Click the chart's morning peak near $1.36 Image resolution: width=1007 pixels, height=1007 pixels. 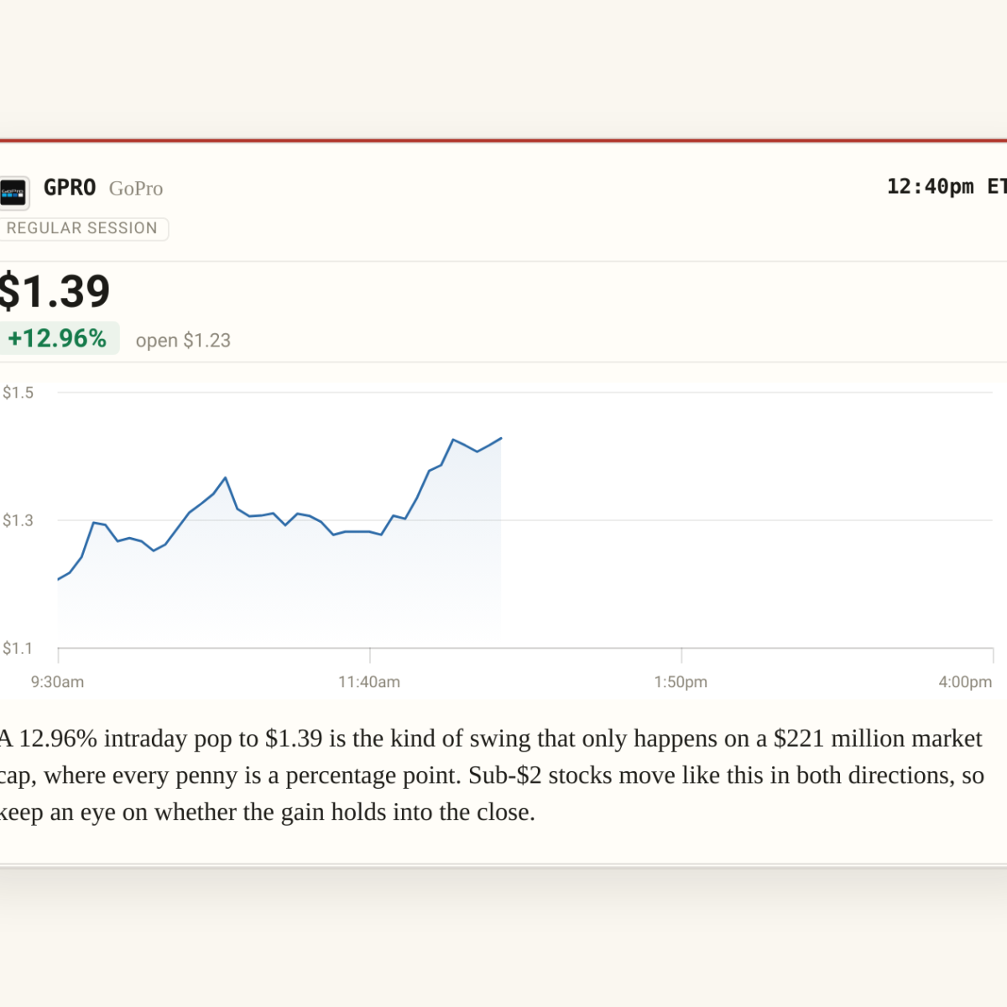(225, 477)
